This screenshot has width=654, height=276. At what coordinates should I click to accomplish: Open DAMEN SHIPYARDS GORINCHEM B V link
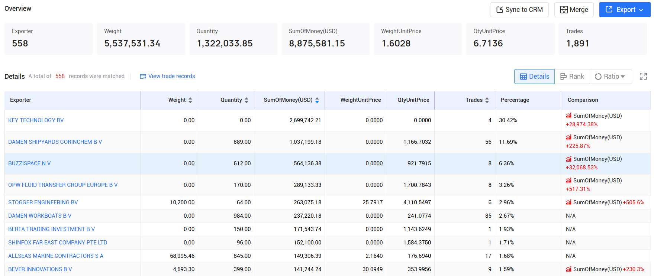point(55,142)
